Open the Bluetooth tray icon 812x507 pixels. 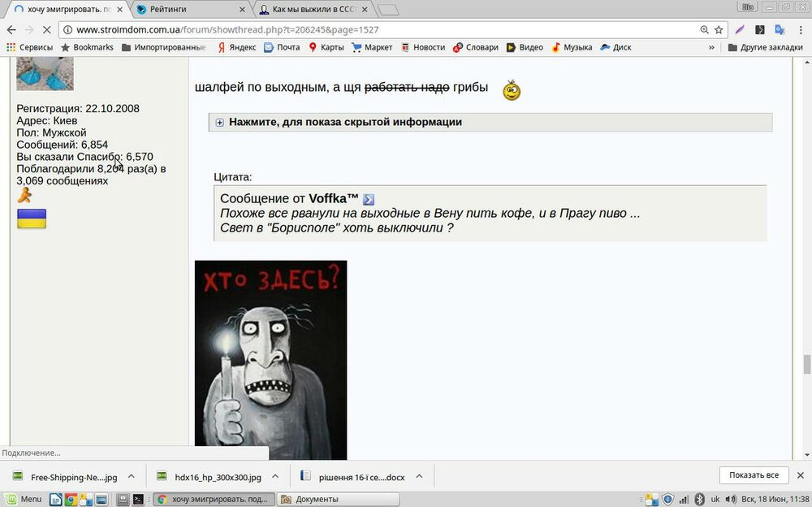699,499
